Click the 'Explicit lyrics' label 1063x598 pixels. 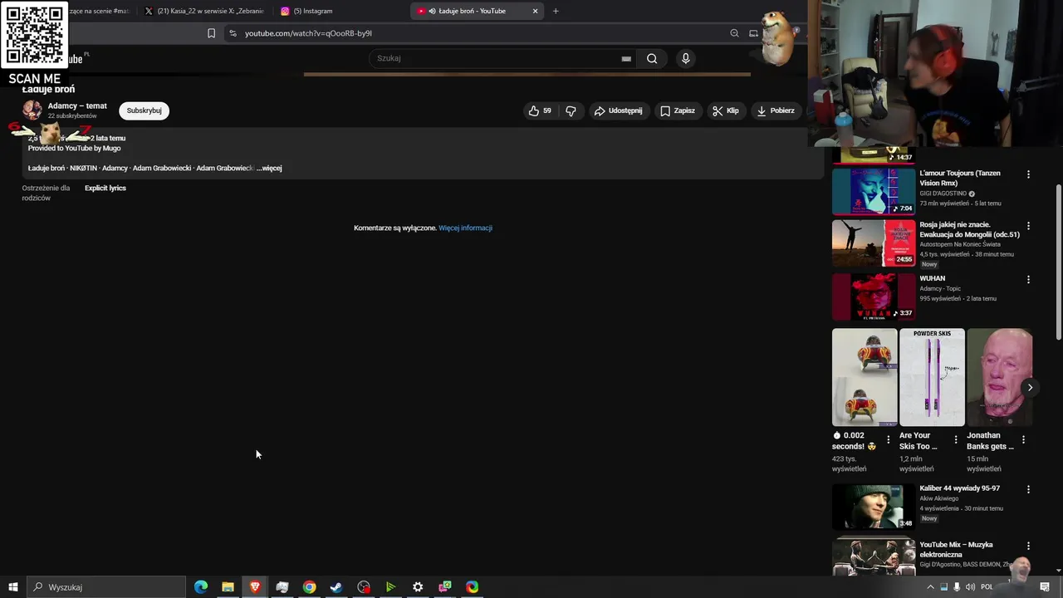click(105, 188)
